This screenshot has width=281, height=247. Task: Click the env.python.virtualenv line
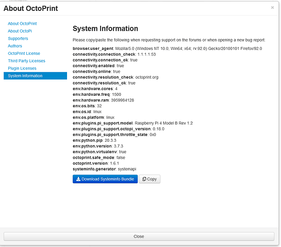100,152
